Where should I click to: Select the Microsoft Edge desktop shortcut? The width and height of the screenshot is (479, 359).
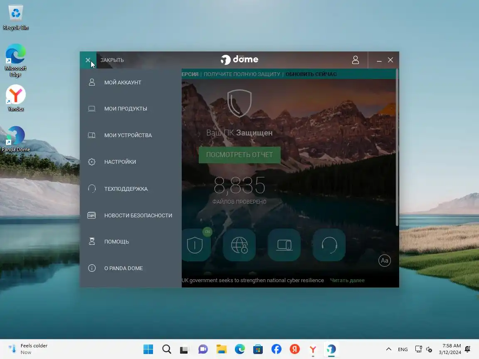coord(15,60)
